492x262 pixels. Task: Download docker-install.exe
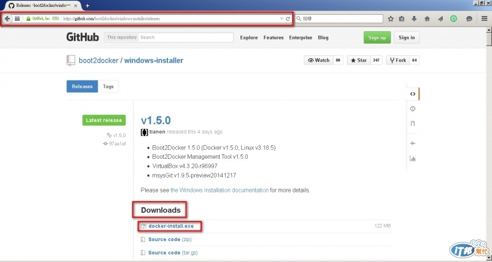[171, 226]
